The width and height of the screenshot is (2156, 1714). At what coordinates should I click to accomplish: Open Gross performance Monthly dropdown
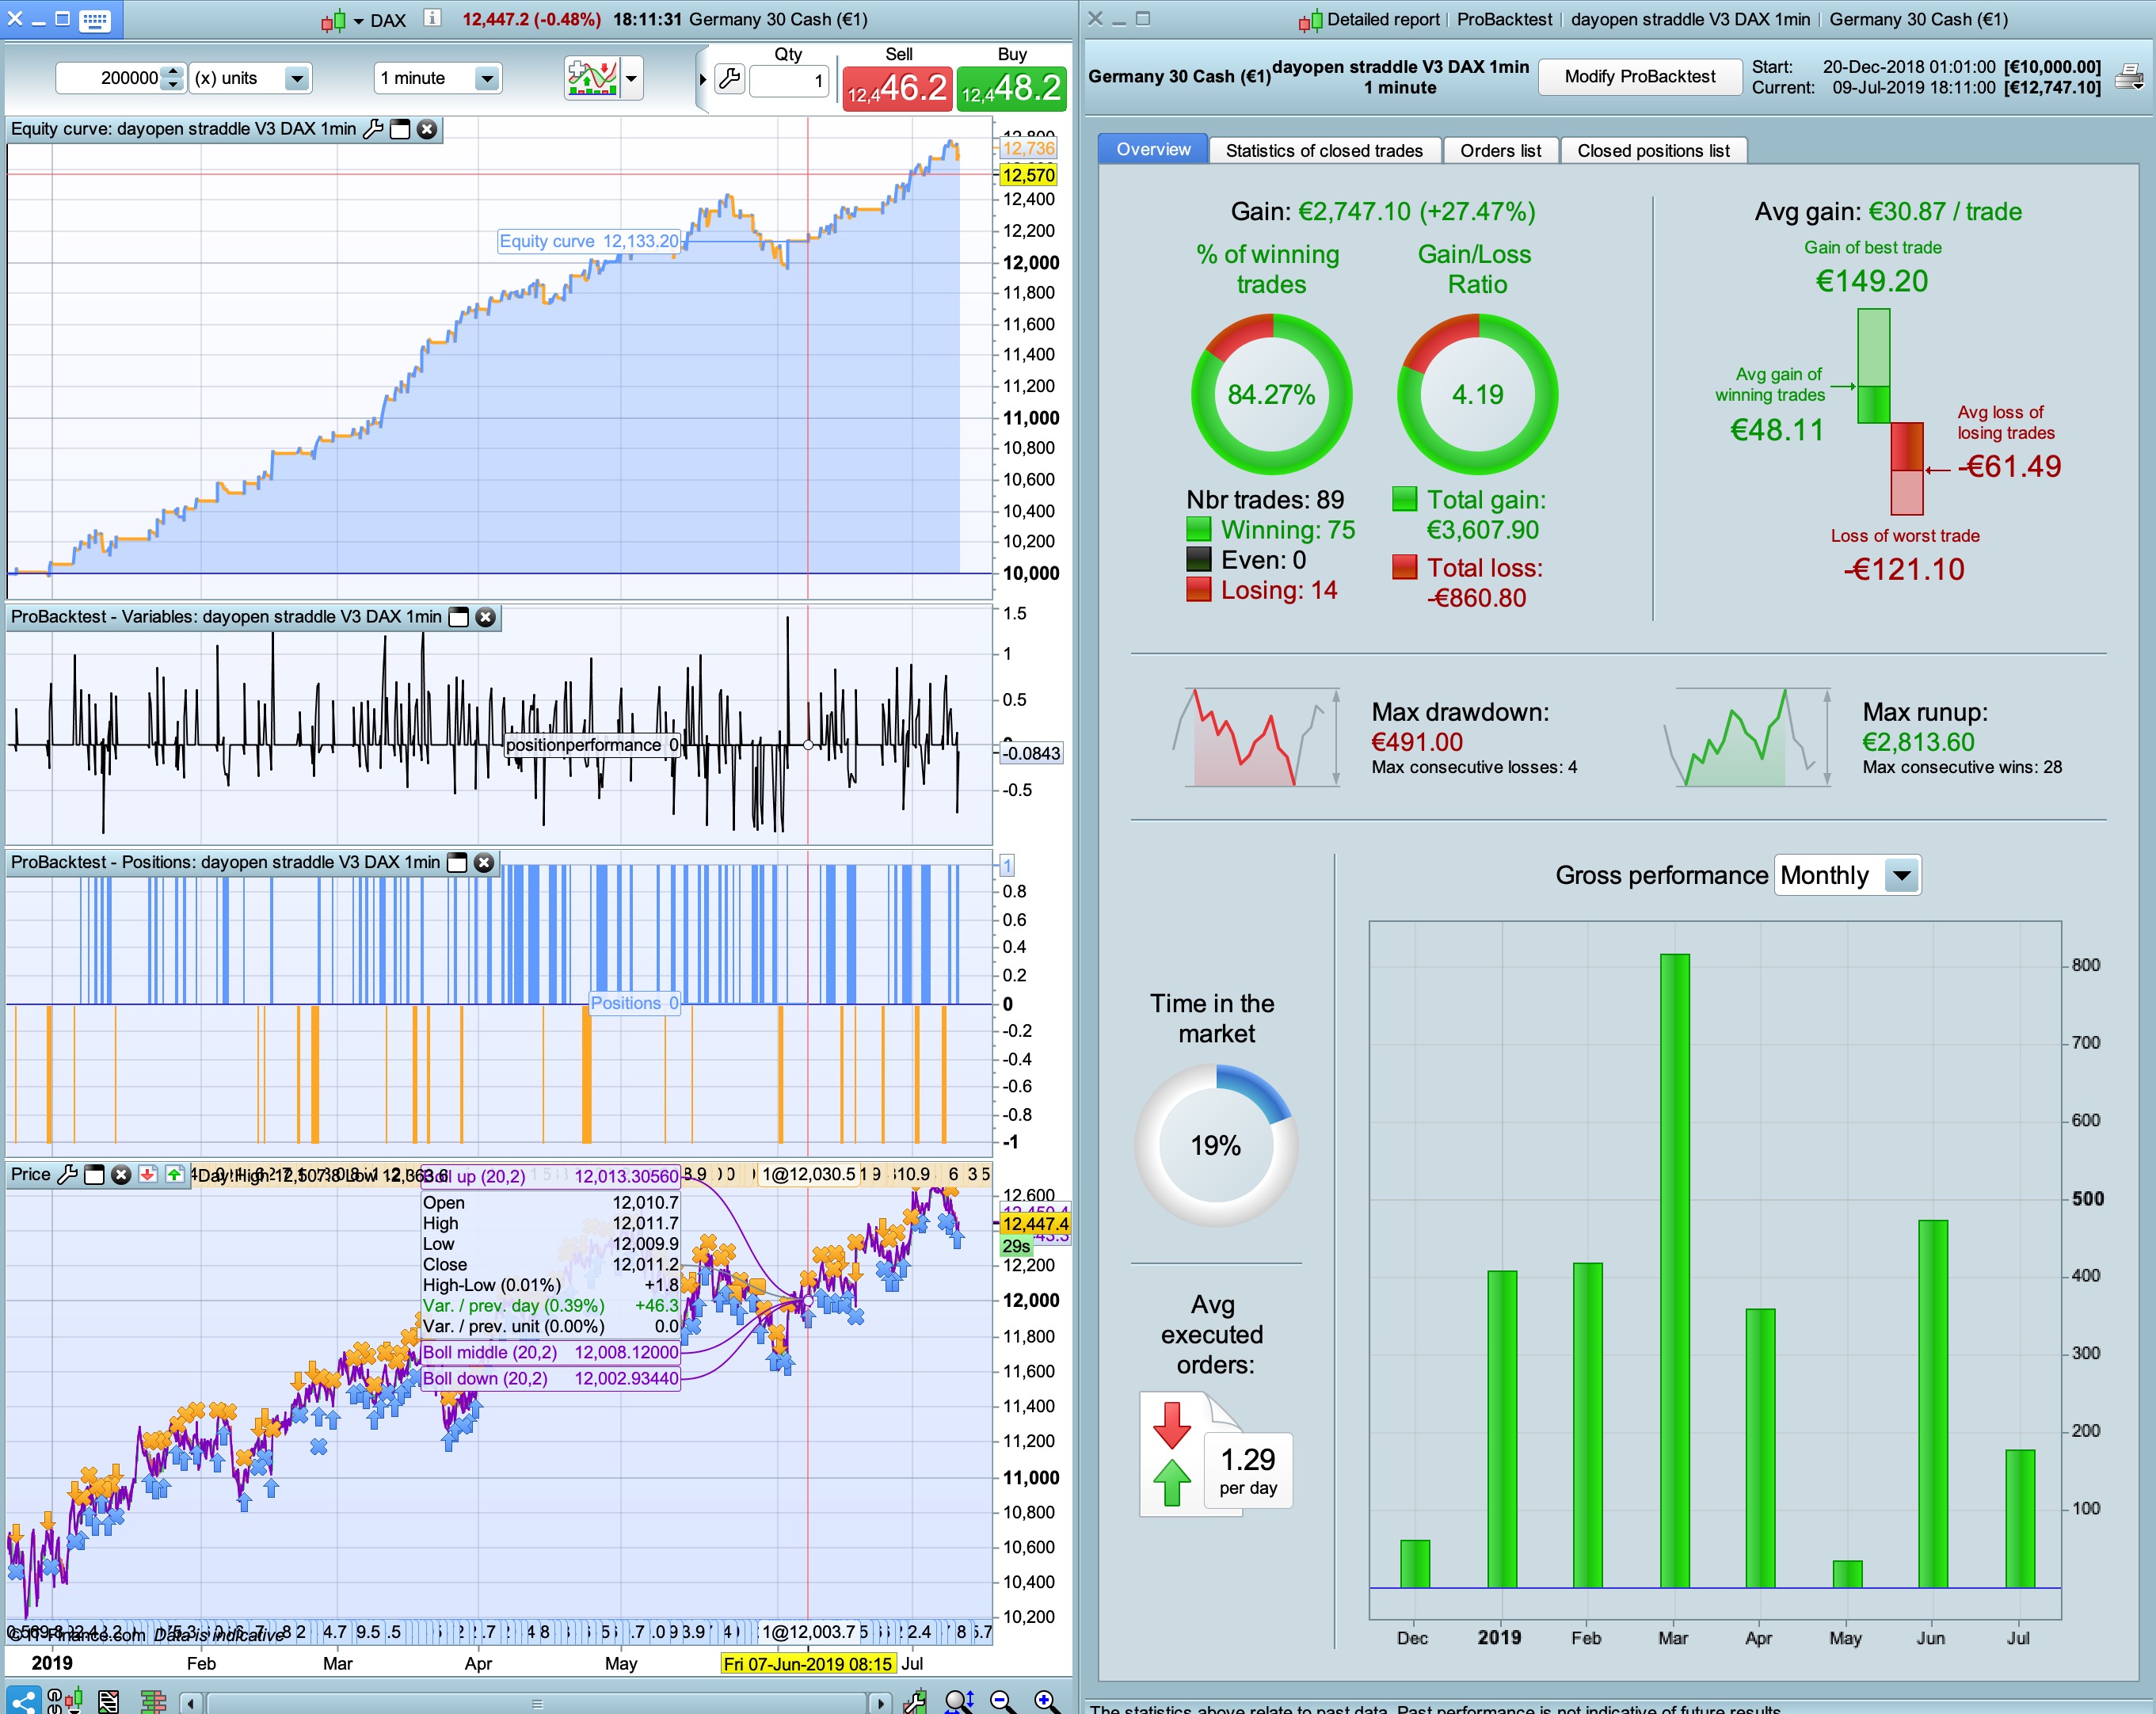coord(1901,875)
